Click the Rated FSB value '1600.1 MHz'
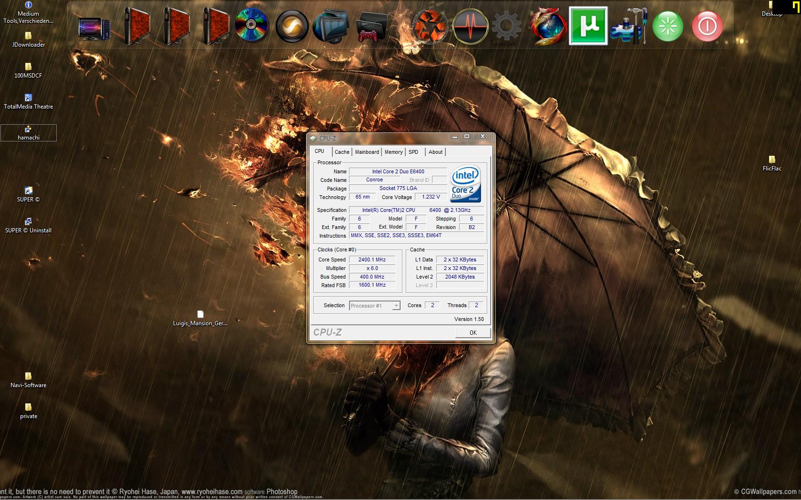The height and width of the screenshot is (500, 801). (x=372, y=285)
